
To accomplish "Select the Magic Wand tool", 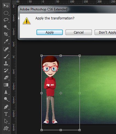I will pyautogui.click(x=6, y=27).
